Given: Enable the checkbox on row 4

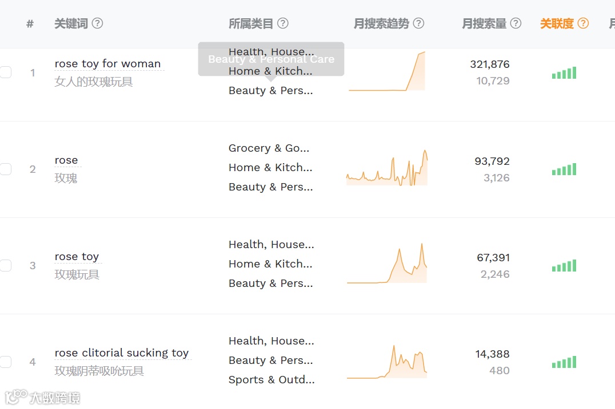Looking at the screenshot, I should pyautogui.click(x=6, y=362).
